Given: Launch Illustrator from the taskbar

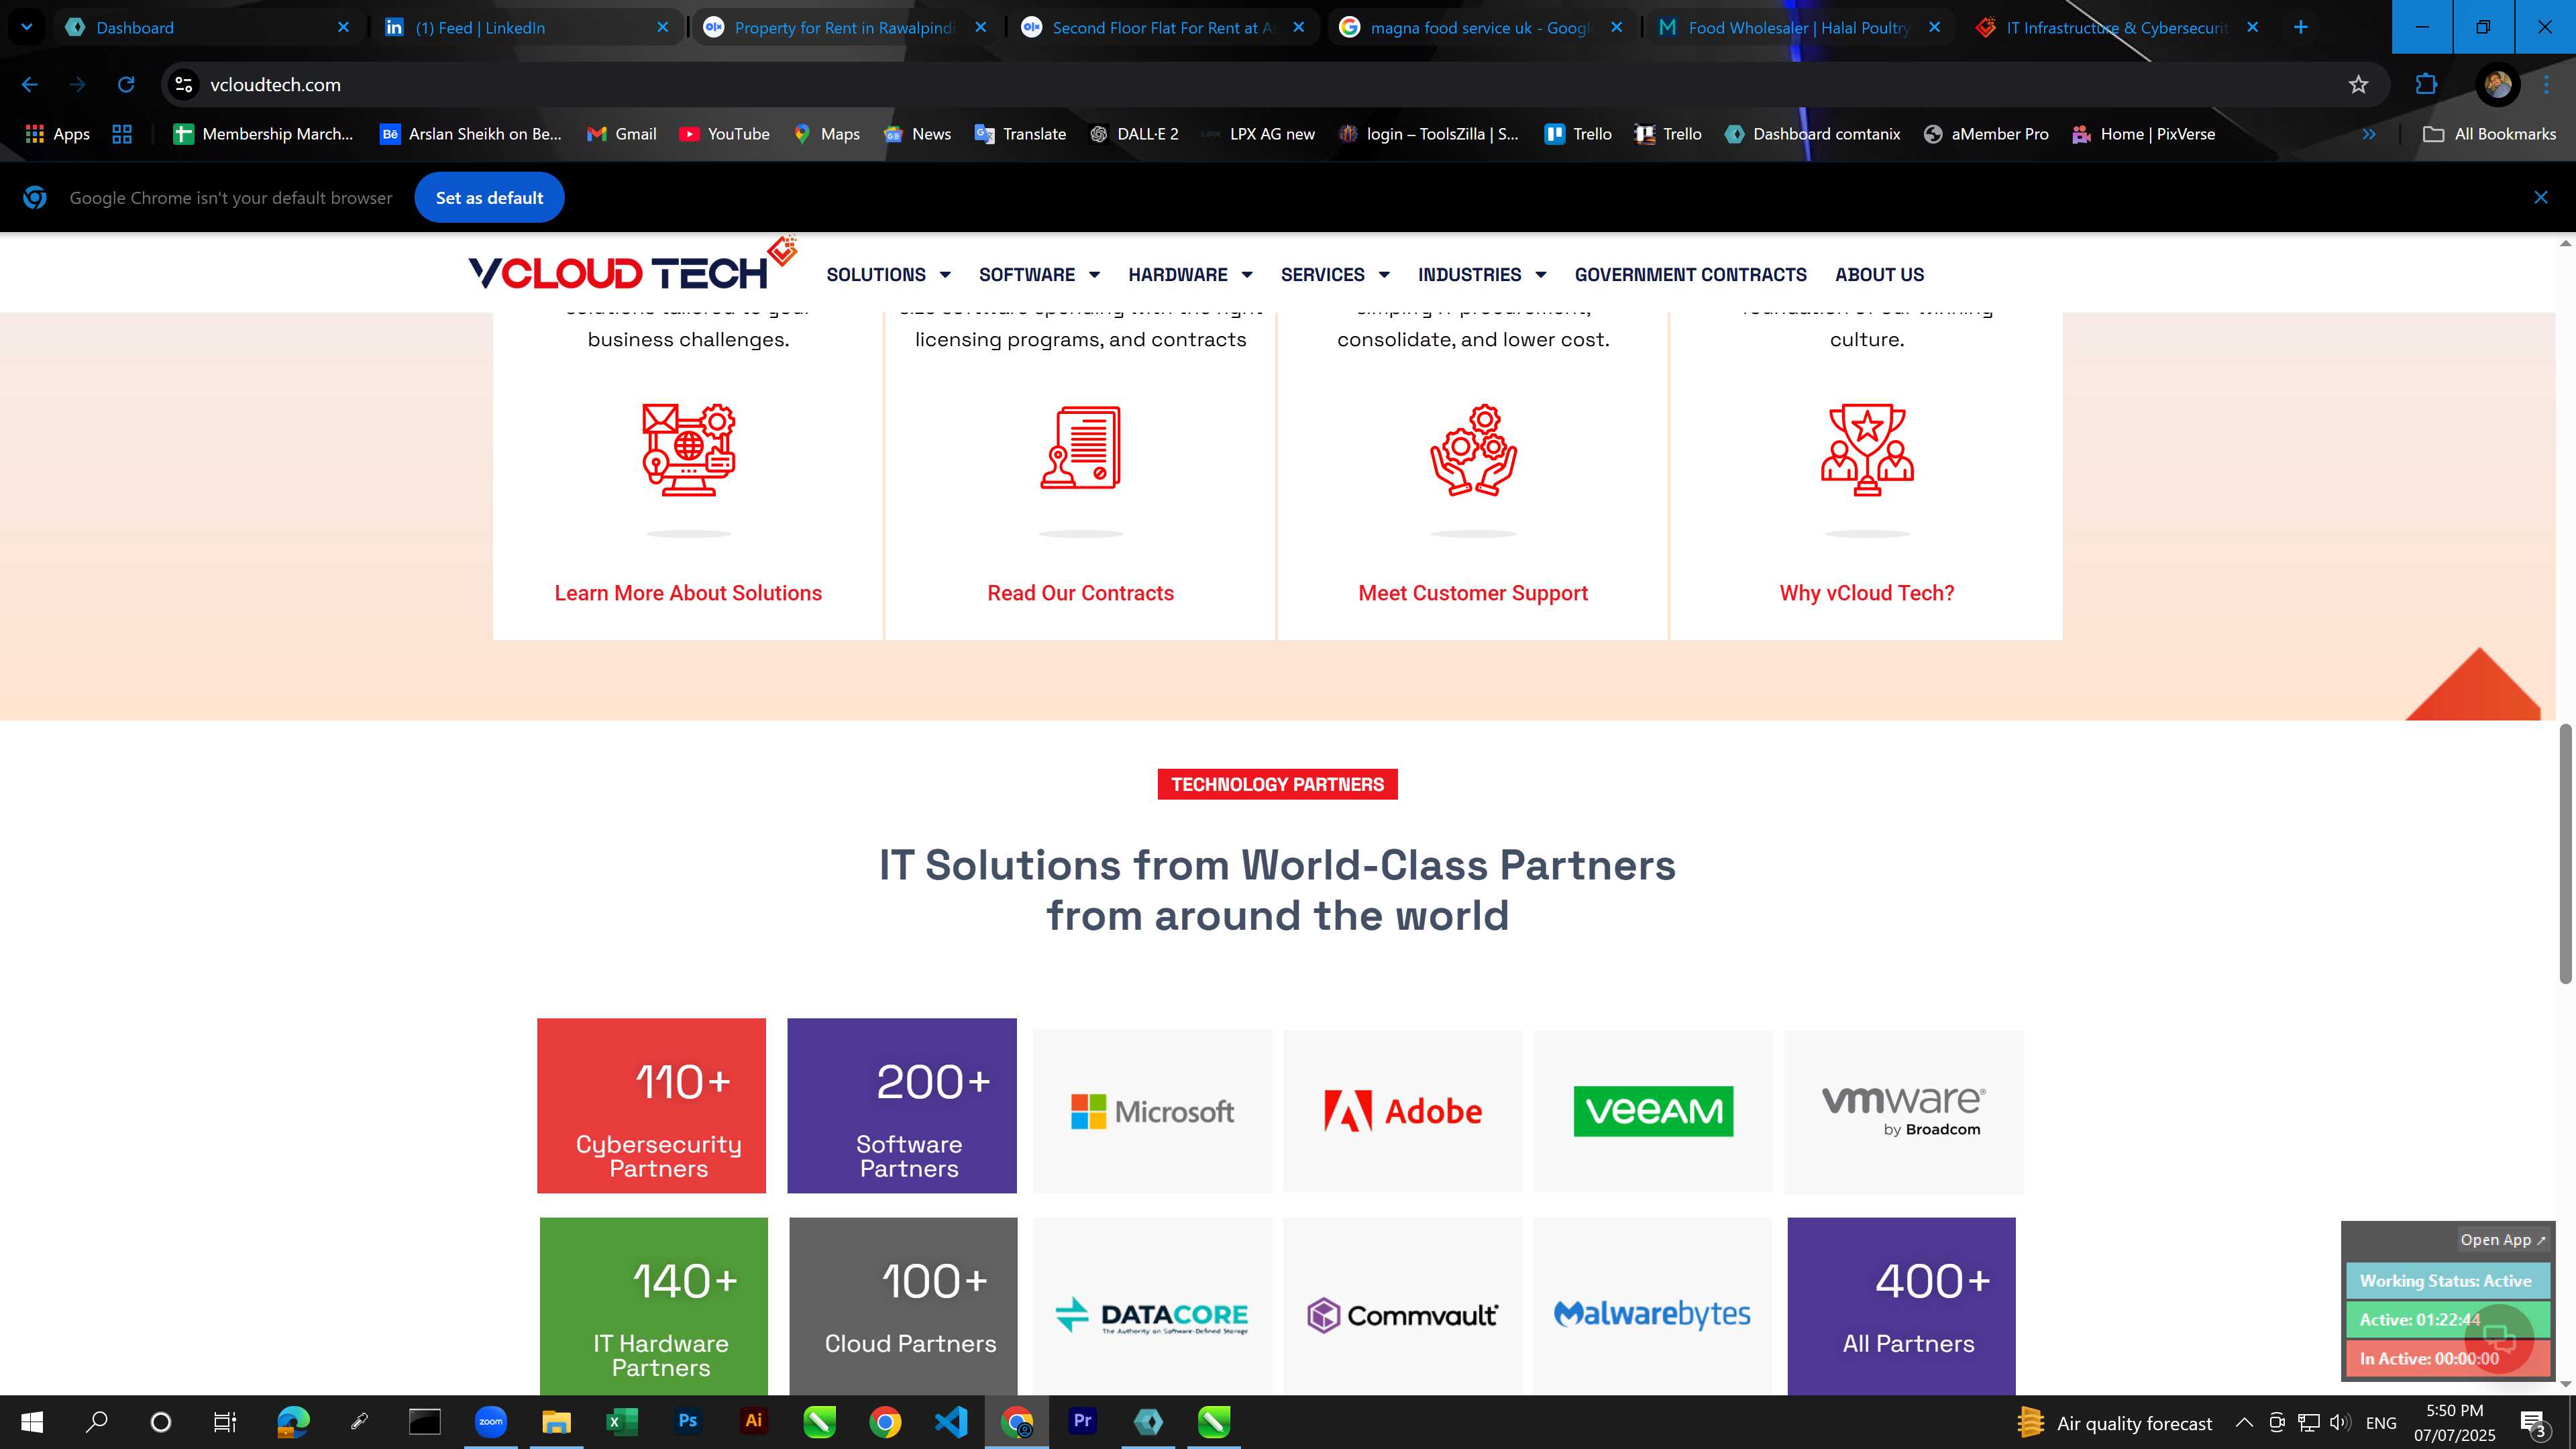Looking at the screenshot, I should pos(753,1422).
